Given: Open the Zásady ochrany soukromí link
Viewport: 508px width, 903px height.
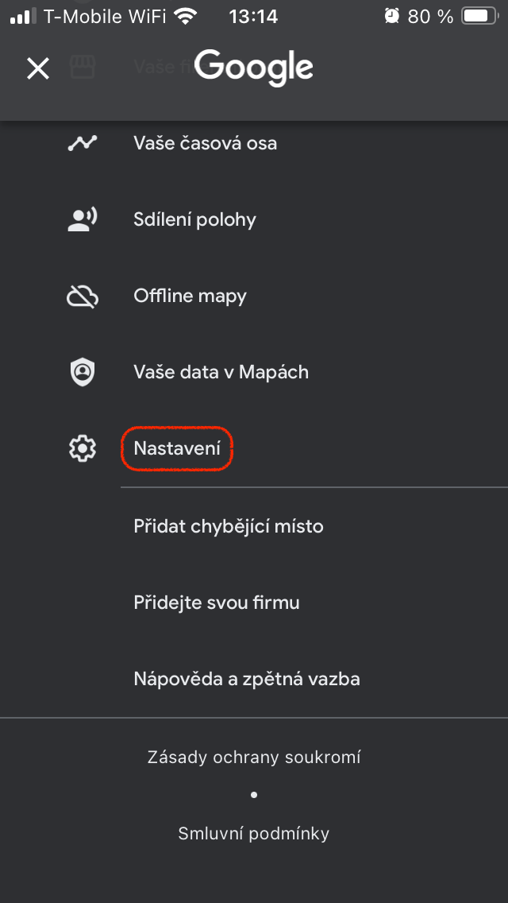Looking at the screenshot, I should click(254, 757).
